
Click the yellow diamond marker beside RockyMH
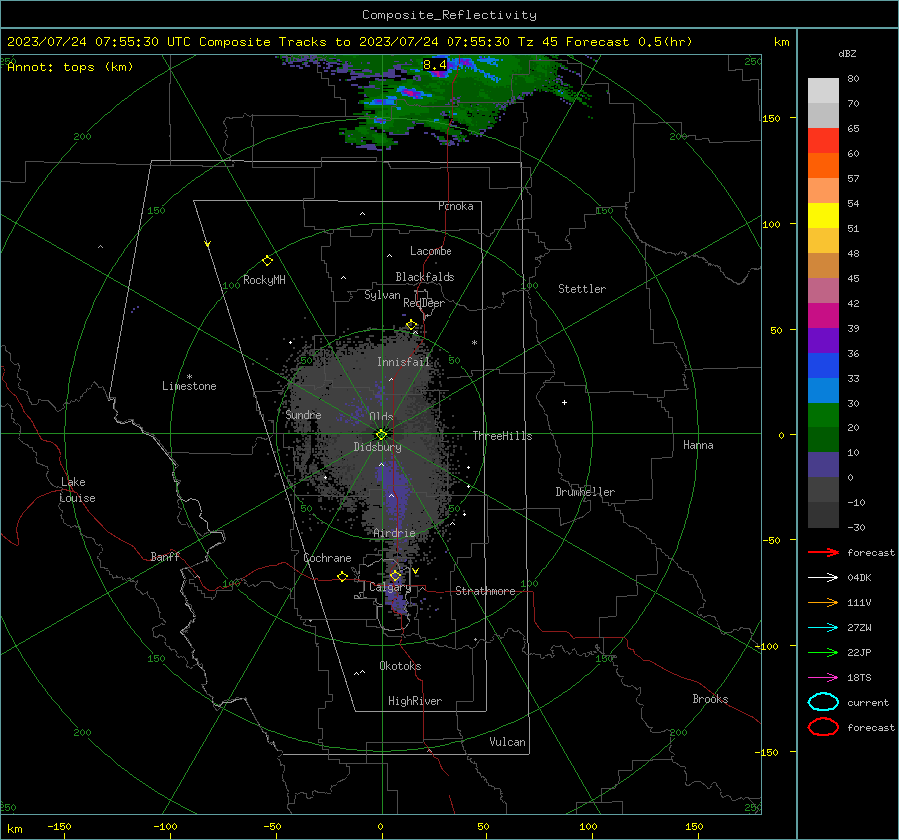point(267,261)
